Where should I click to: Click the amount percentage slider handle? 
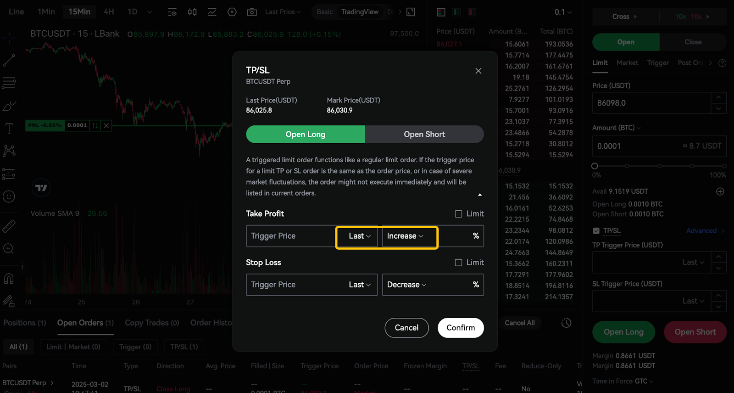(595, 166)
